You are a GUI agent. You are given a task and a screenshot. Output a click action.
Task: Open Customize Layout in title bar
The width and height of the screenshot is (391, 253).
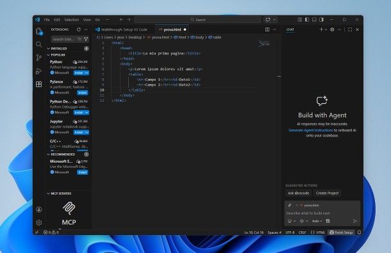click(x=300, y=19)
